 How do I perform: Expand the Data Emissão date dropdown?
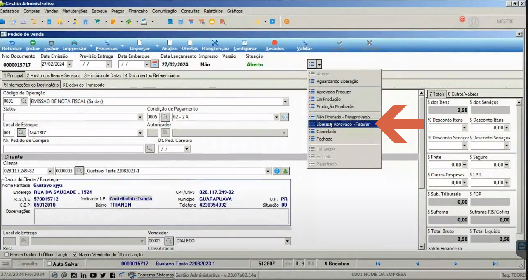[70, 64]
